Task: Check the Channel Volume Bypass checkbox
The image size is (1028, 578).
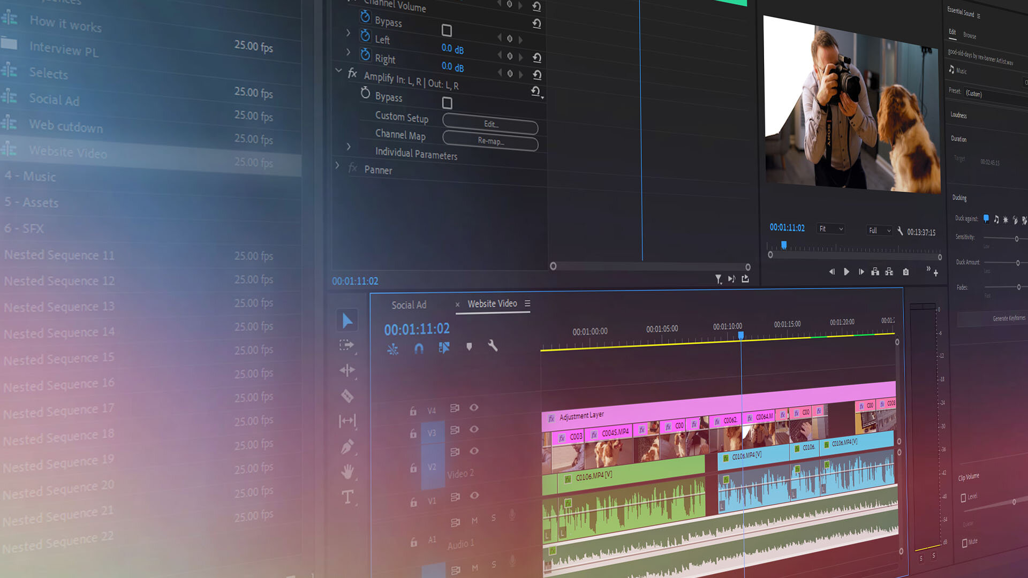Action: [x=447, y=31]
